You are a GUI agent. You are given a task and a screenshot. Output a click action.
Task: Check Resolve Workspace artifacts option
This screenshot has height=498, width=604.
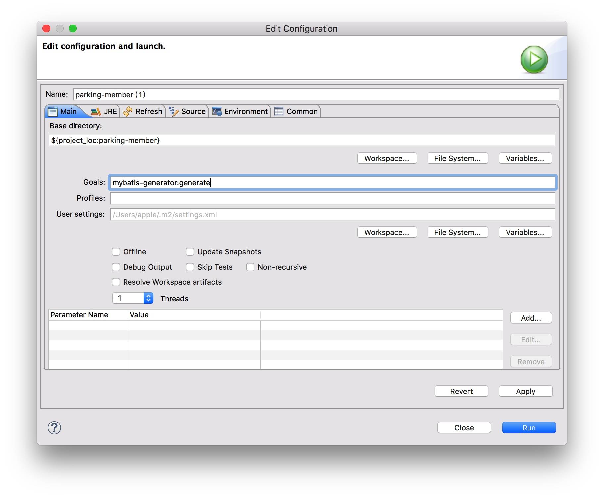116,282
